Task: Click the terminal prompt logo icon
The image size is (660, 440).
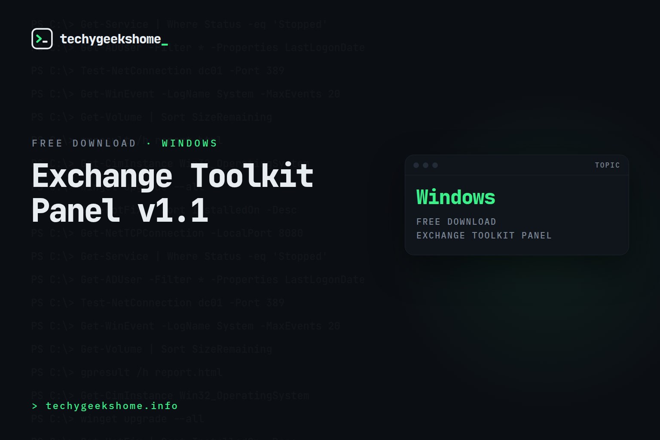Action: pyautogui.click(x=42, y=39)
